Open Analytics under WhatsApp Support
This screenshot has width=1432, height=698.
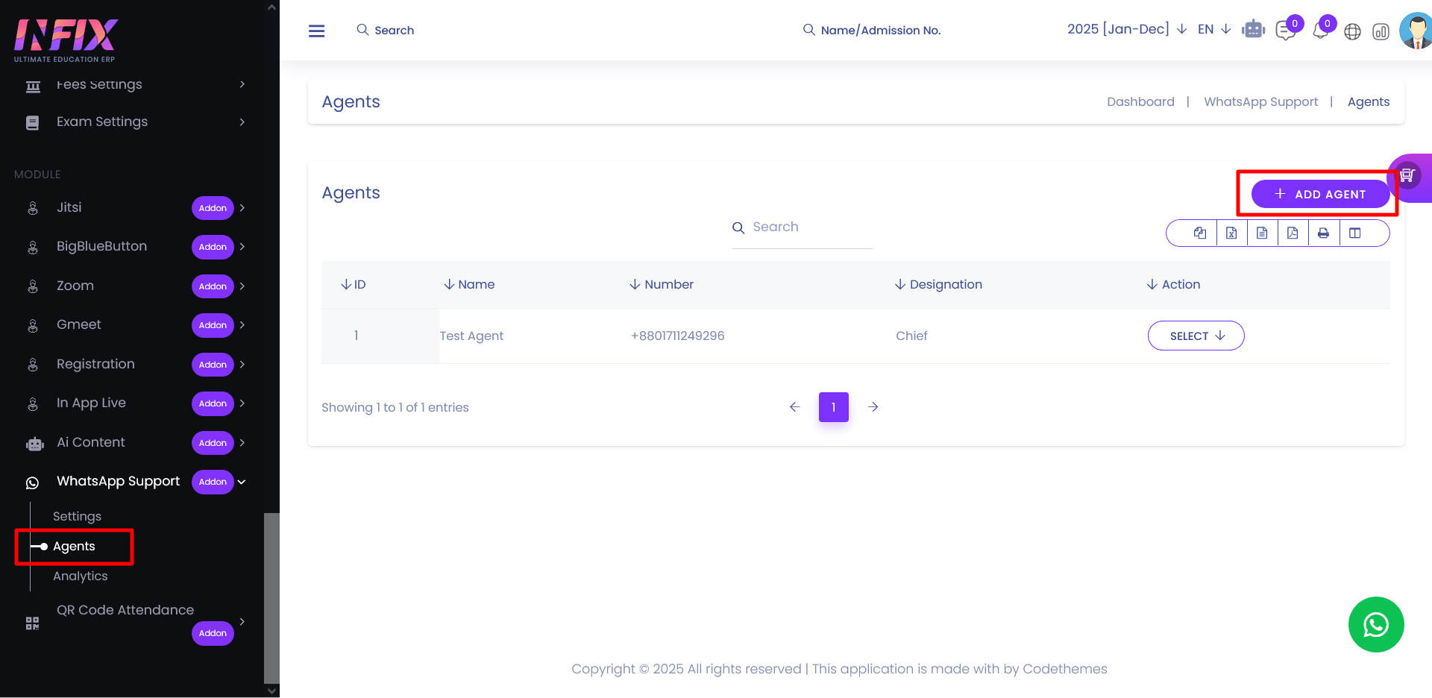tap(81, 576)
